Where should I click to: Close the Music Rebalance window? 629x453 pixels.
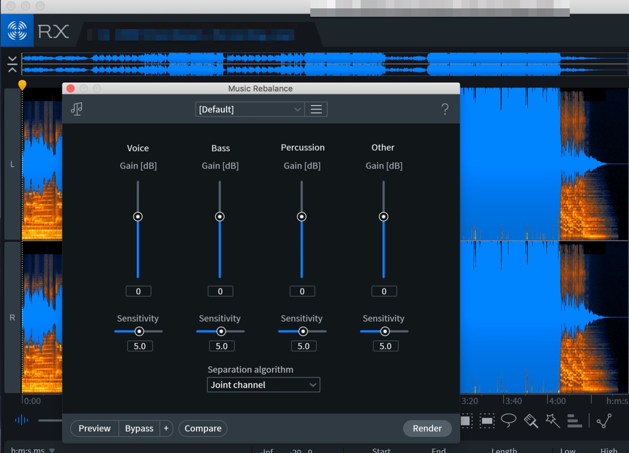(71, 89)
